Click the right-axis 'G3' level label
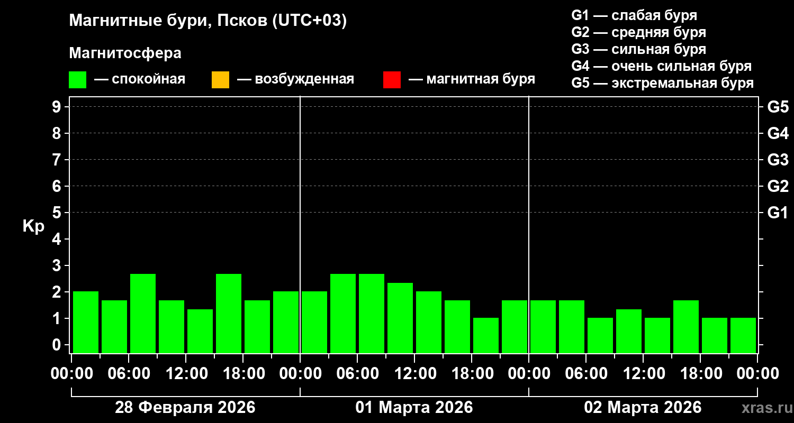This screenshot has height=423, width=794. [x=778, y=160]
